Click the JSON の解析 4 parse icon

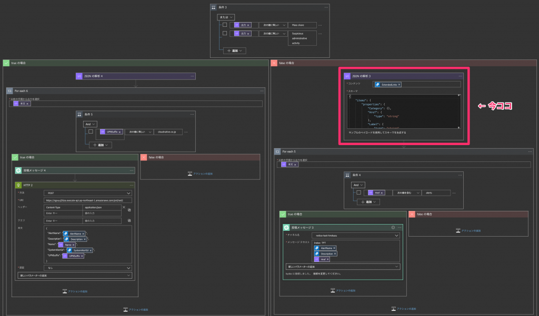(x=79, y=76)
